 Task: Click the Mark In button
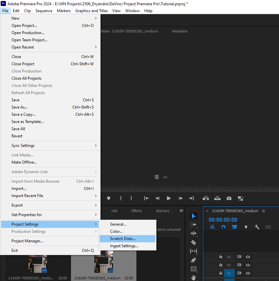[121, 198]
